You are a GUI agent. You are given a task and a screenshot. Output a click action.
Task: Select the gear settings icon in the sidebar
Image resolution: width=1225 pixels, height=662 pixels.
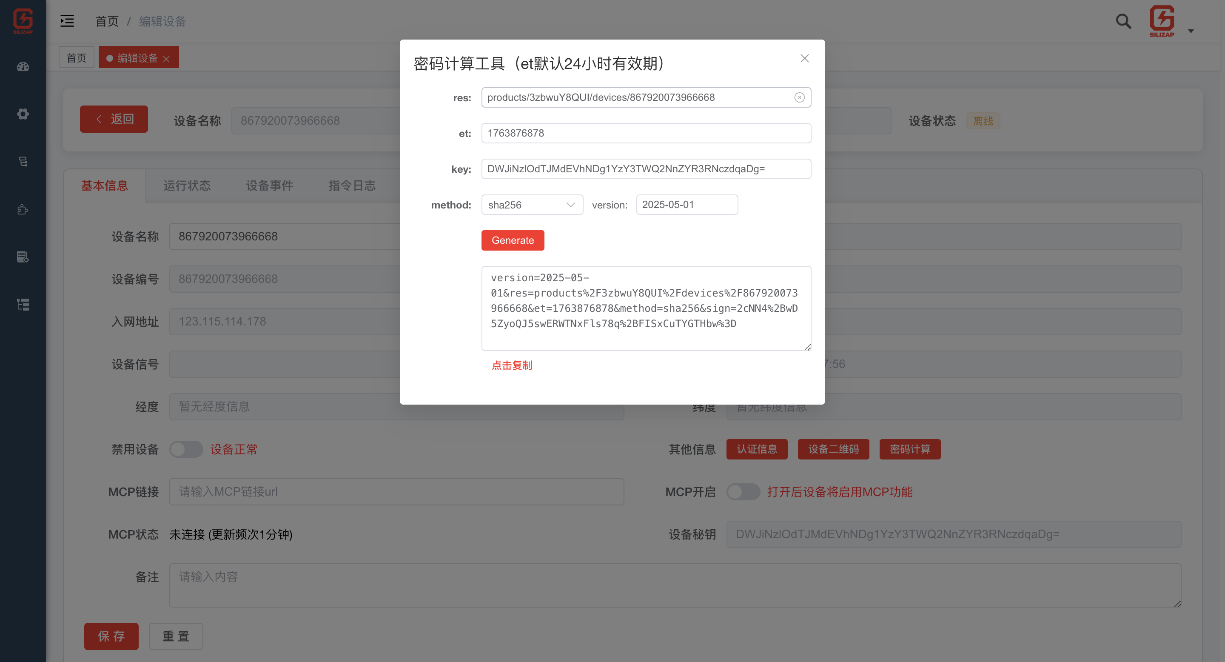pyautogui.click(x=23, y=114)
